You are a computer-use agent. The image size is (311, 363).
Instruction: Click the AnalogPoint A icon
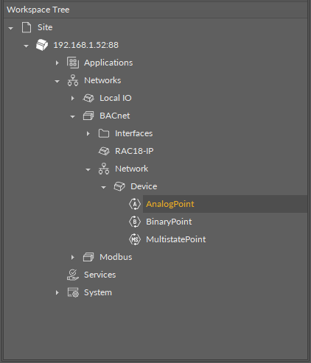(135, 204)
